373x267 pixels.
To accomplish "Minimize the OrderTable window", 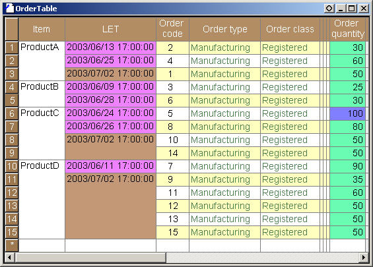I will 341,9.
